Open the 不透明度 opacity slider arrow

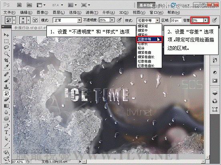(x=112, y=20)
